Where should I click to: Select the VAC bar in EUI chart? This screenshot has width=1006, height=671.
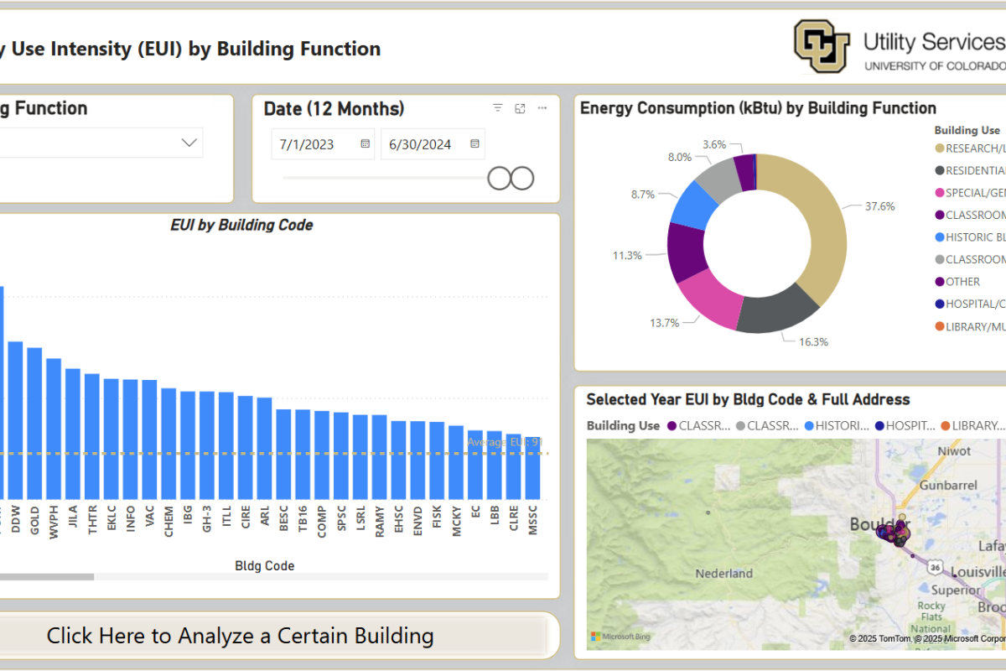point(149,440)
